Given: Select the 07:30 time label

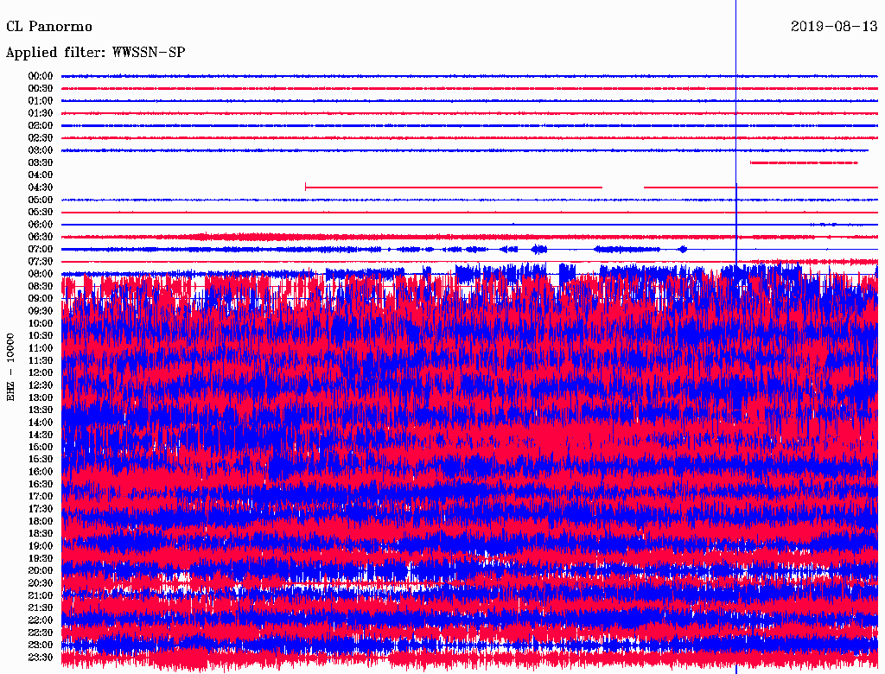Looking at the screenshot, I should 41,262.
